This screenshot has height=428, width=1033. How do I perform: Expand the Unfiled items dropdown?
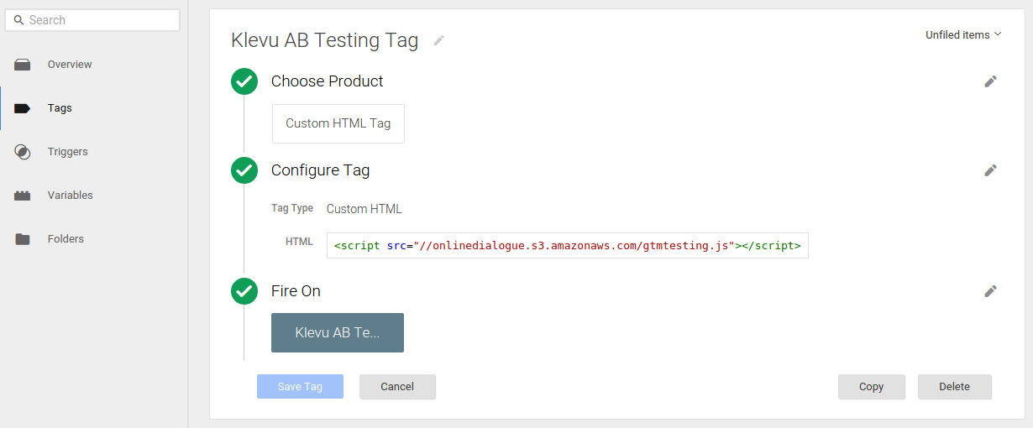pos(963,35)
